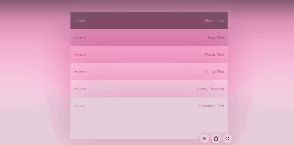Image resolution: width=294 pixels, height=145 pixels.
Task: Click the Elastic Pink name
Action: point(214,55)
